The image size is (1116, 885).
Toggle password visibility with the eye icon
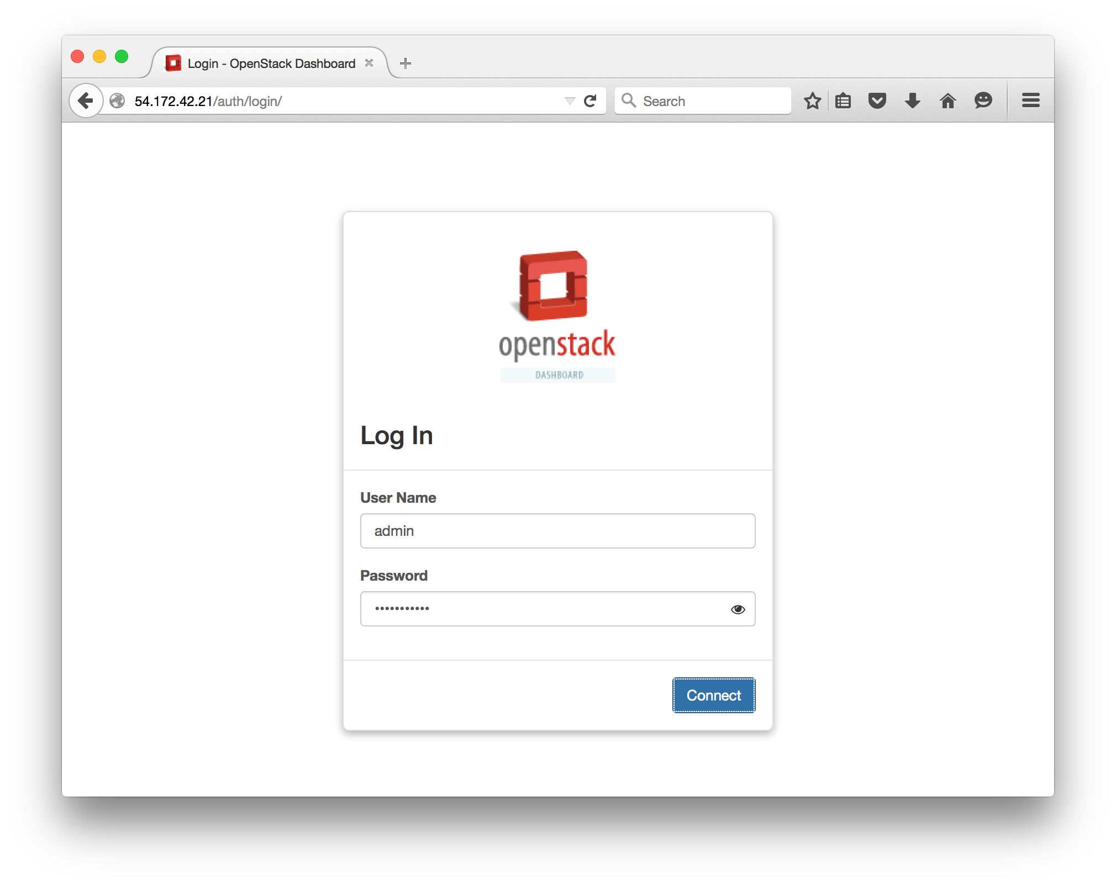738,609
